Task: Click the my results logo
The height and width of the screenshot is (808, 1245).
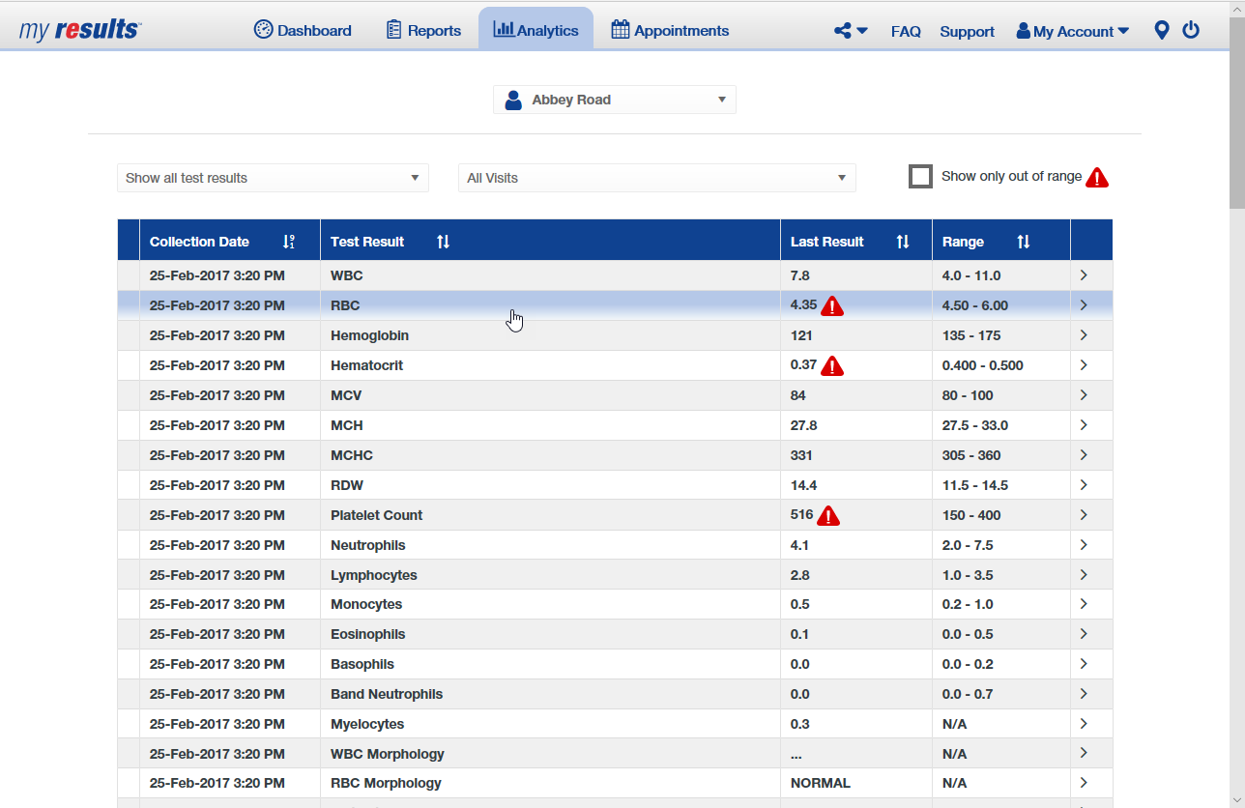Action: coord(80,29)
